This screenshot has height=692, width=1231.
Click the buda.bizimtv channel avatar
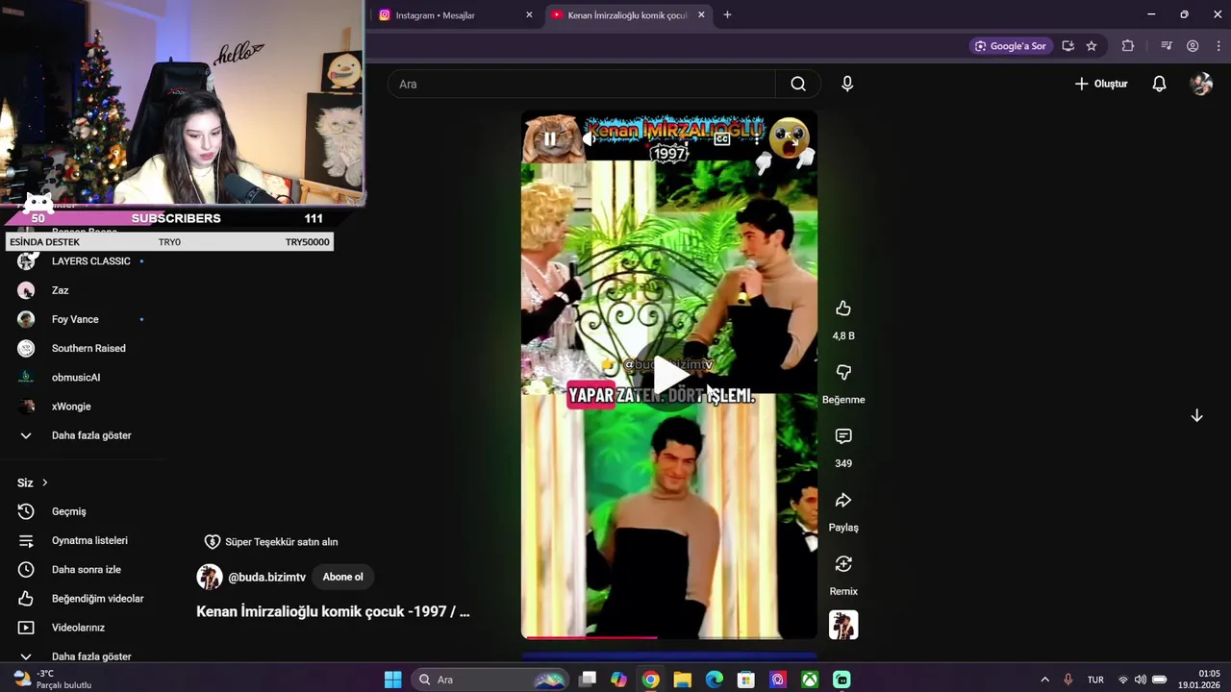(x=210, y=577)
